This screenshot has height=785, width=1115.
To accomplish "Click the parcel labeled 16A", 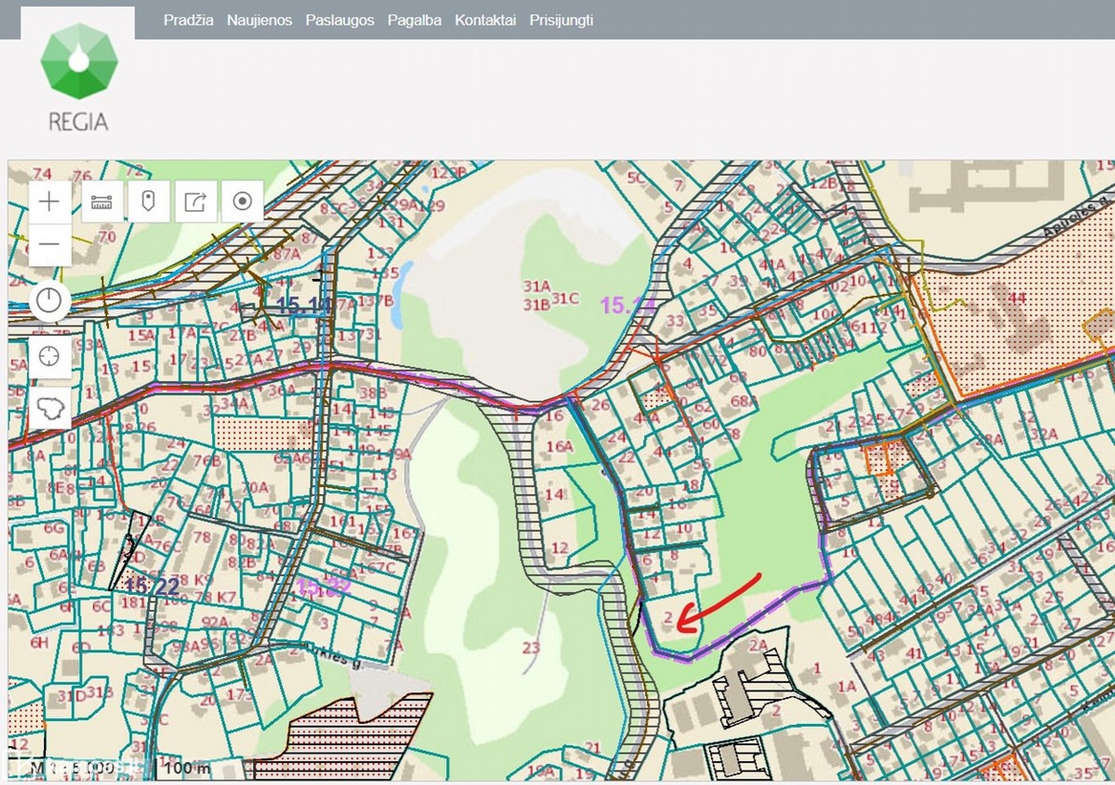I will 559,447.
